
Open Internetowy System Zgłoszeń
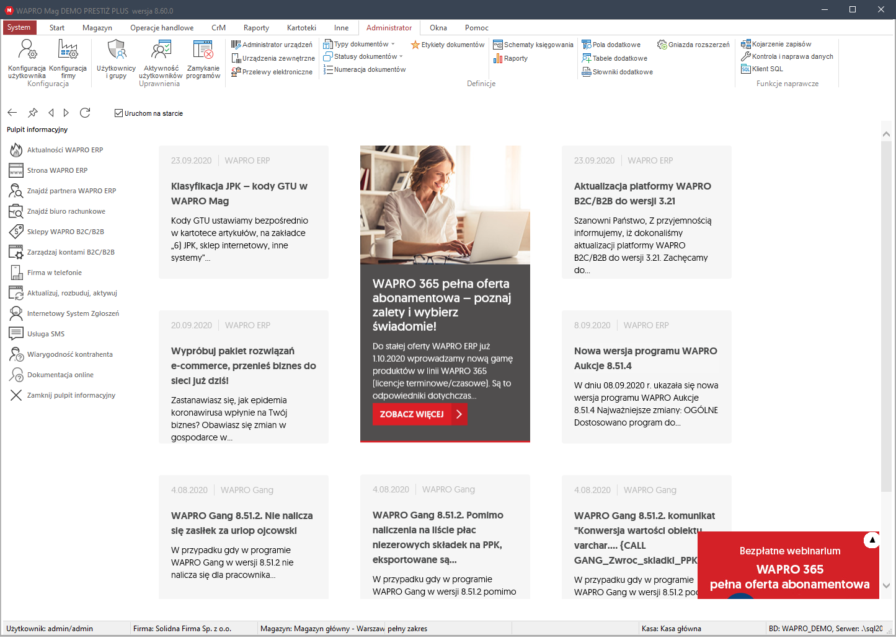64,313
